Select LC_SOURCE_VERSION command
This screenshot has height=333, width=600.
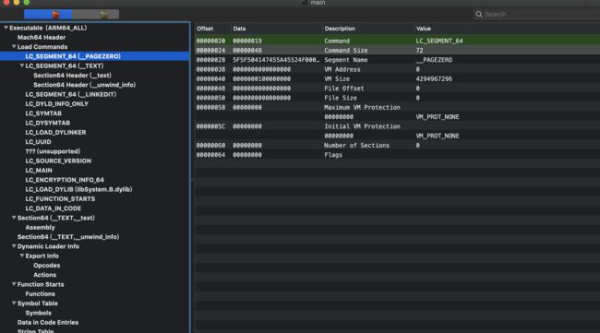[x=58, y=161]
